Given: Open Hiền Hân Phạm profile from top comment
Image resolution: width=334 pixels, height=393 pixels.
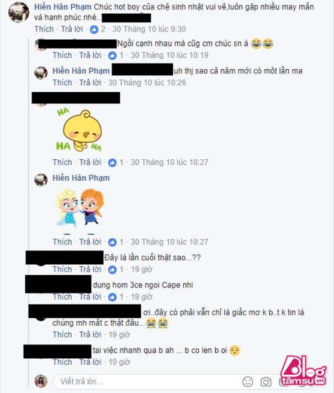Looking at the screenshot, I should coord(62,7).
